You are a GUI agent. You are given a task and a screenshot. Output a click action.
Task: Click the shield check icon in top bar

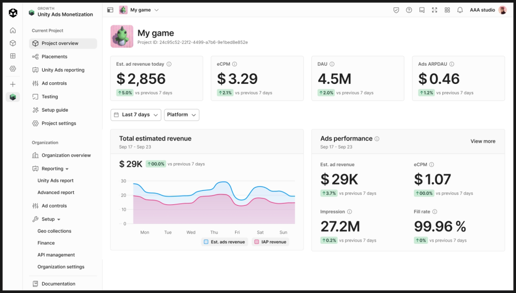[396, 10]
